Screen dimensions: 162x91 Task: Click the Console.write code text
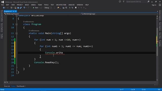pyautogui.click(x=54, y=53)
